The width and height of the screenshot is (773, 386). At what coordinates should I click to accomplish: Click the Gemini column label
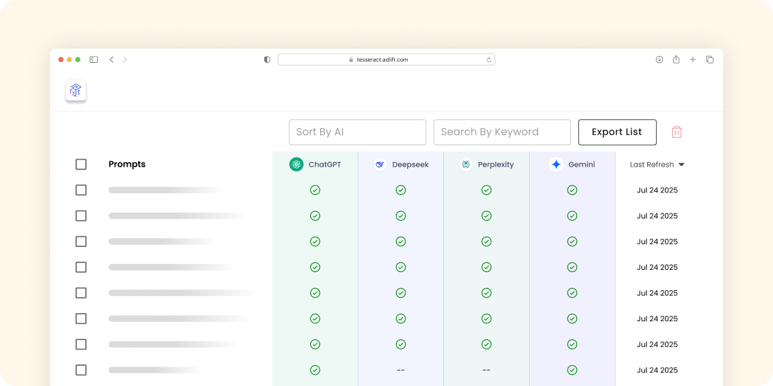[581, 165]
